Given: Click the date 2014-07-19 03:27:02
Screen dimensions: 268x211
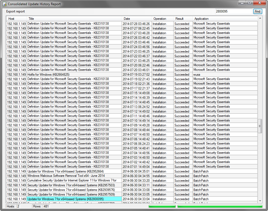Looking at the screenshot, I should click(x=136, y=75).
